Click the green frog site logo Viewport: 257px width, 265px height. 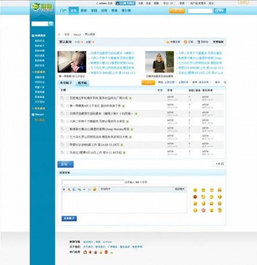click(42, 7)
